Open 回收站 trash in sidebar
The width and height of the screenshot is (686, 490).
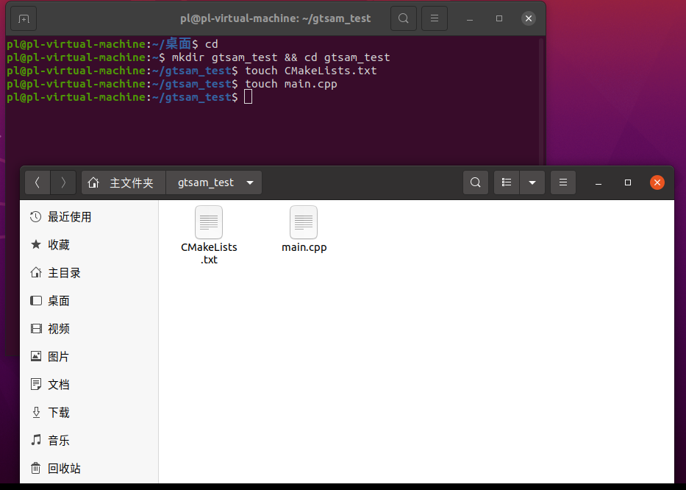[x=64, y=469]
